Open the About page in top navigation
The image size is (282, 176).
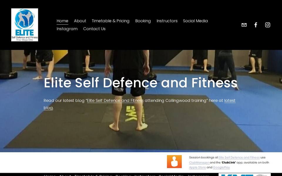point(80,21)
